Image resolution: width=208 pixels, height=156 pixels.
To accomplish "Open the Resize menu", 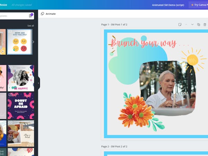I will tap(3, 5).
